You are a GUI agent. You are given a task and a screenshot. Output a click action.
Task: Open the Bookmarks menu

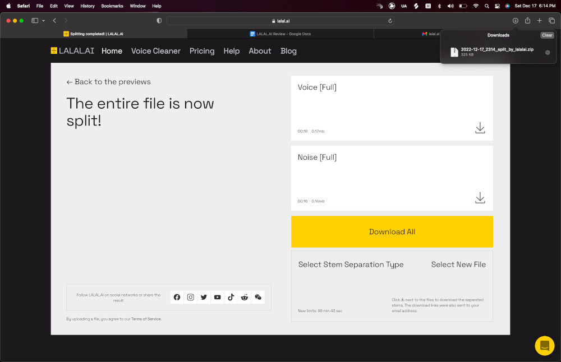tap(112, 6)
